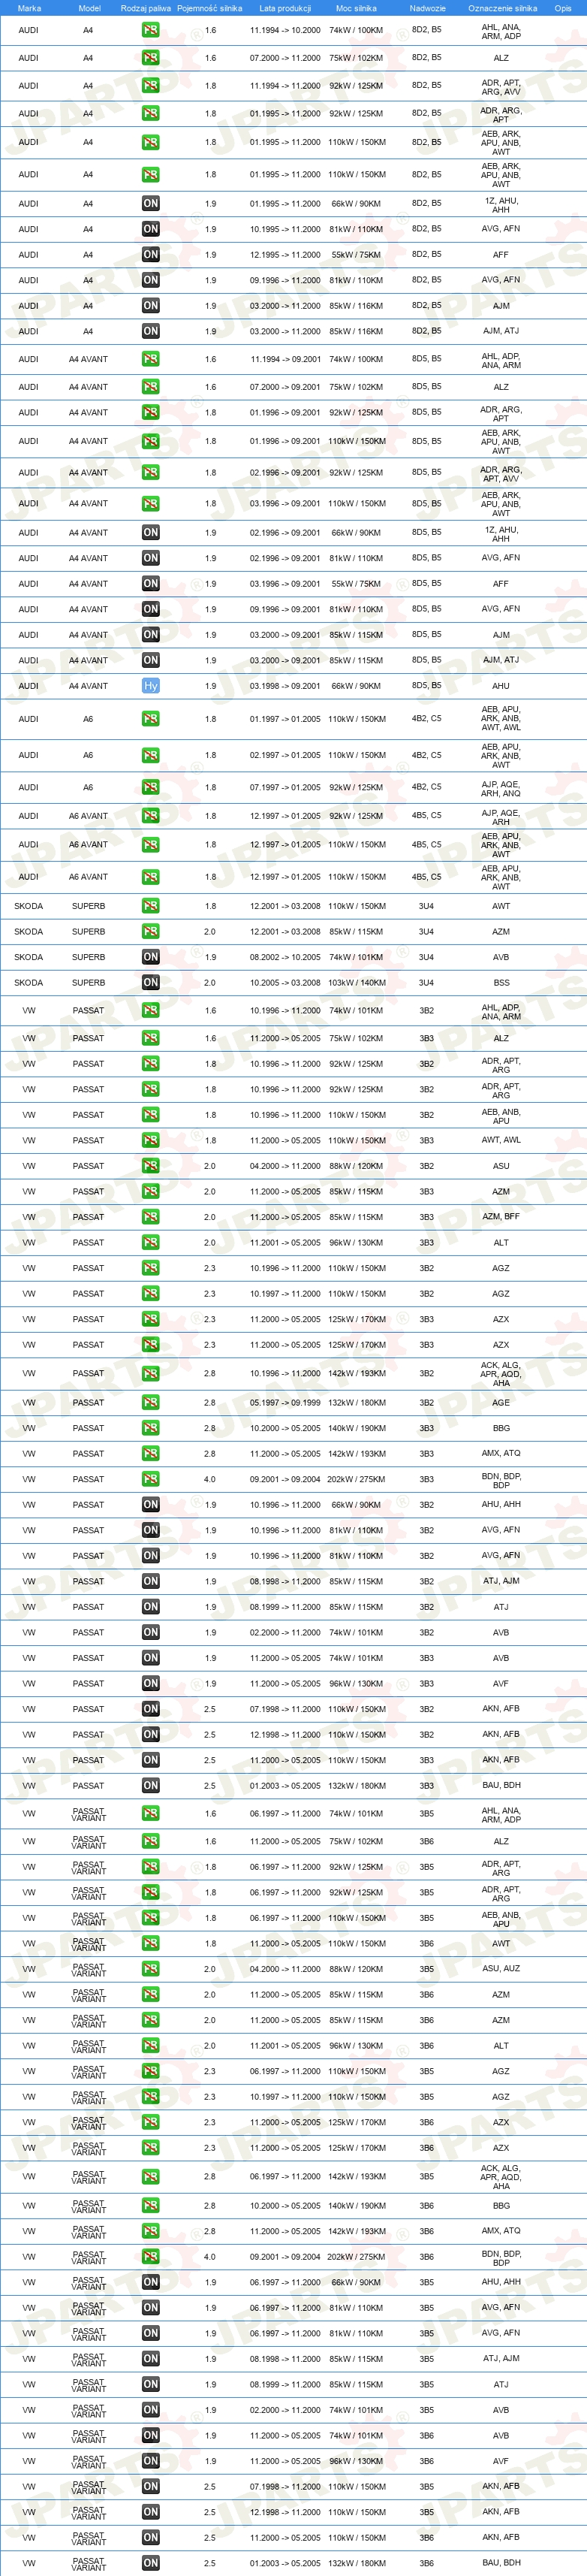This screenshot has width=587, height=2576.
Task: Select the BSS engine code cell
Action: pyautogui.click(x=501, y=983)
